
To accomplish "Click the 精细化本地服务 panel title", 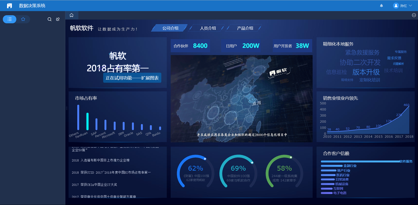I will point(338,44).
